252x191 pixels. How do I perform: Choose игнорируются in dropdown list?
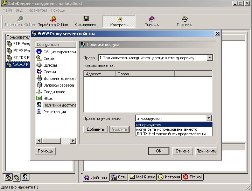click(174, 125)
